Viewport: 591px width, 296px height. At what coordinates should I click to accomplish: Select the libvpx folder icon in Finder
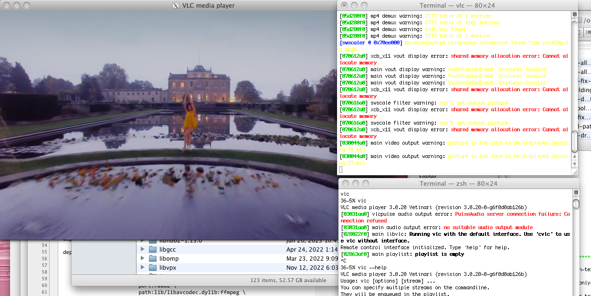(153, 268)
